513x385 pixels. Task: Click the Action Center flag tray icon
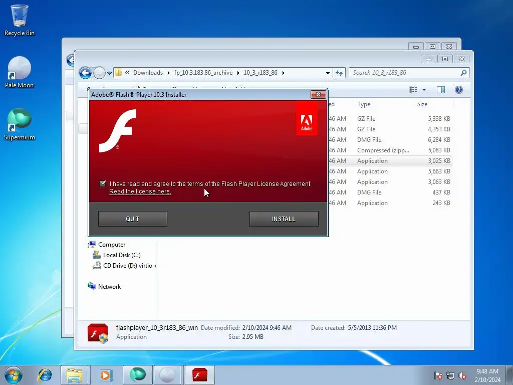pos(438,375)
